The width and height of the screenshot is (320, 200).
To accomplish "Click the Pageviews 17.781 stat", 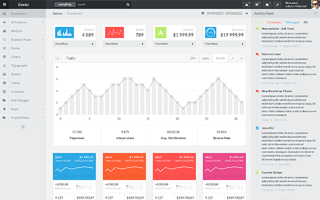I will [x=77, y=135].
